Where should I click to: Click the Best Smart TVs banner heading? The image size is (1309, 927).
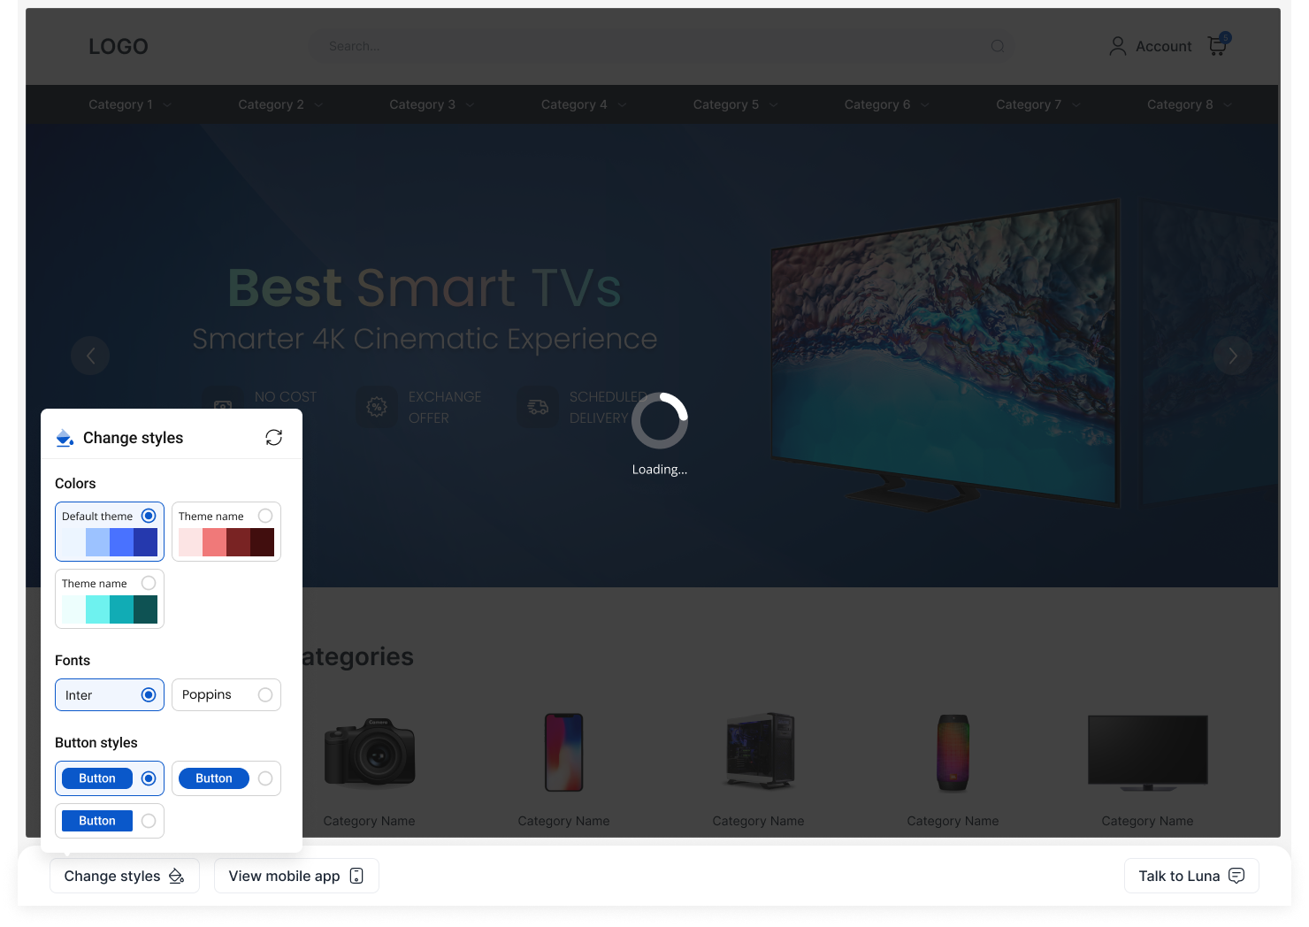[x=425, y=287]
